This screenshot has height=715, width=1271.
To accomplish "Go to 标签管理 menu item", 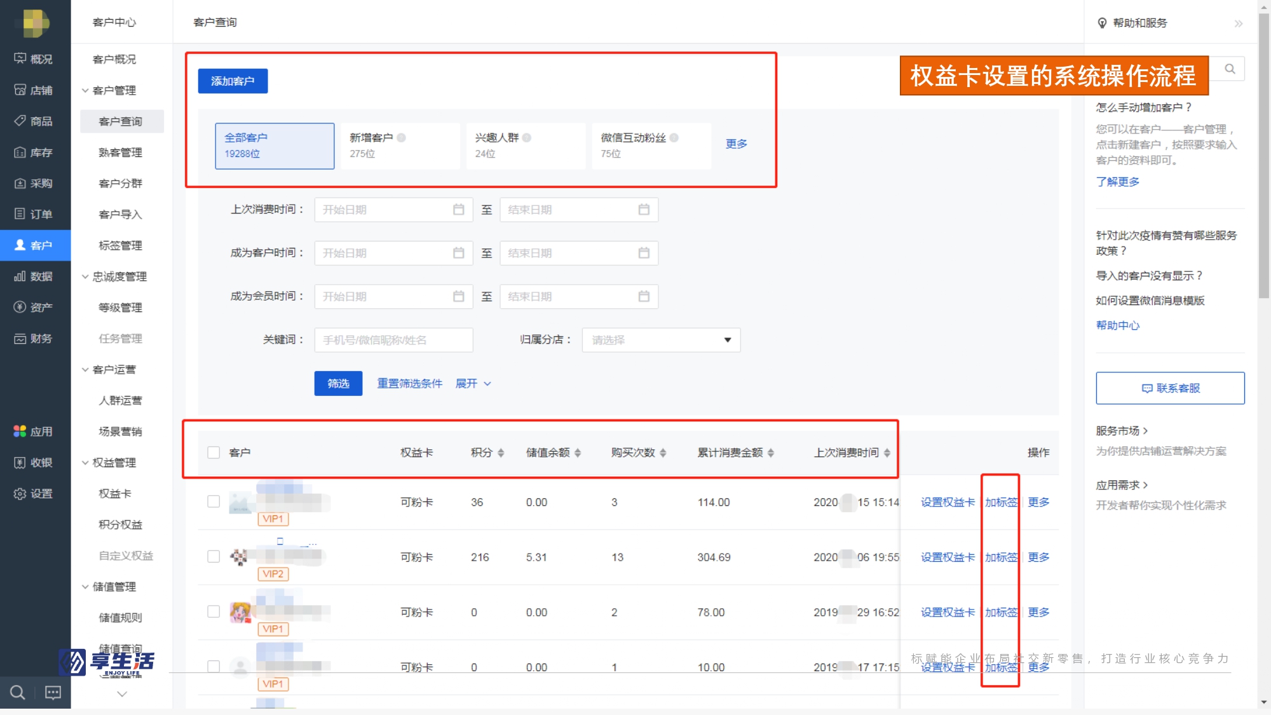I will (121, 245).
